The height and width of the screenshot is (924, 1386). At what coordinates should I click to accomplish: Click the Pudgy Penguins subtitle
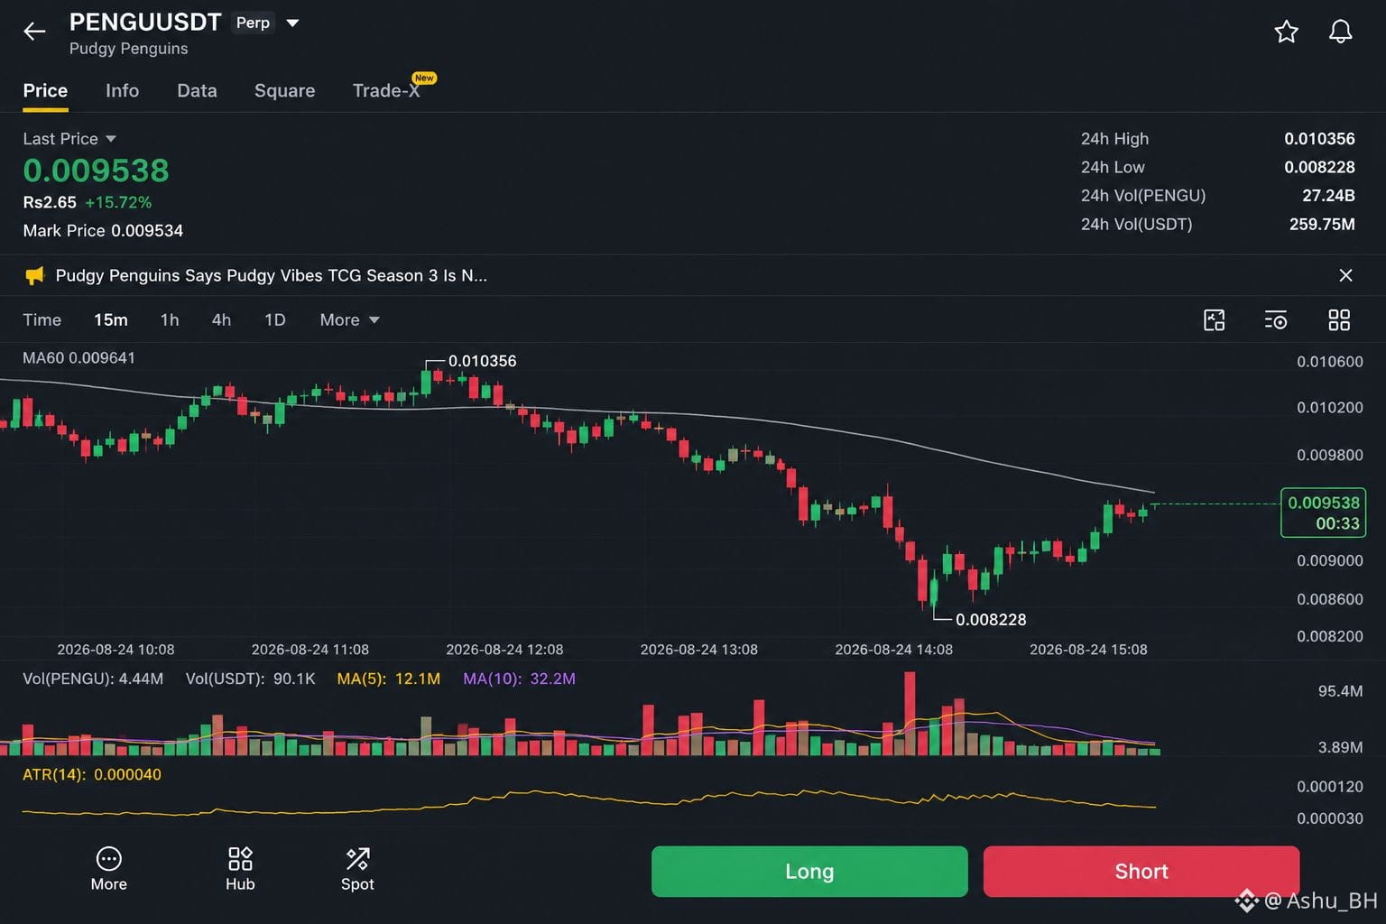click(129, 49)
